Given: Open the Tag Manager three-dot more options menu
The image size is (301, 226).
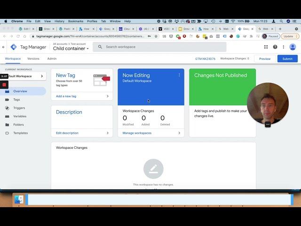Looking at the screenshot, I should [x=284, y=47].
